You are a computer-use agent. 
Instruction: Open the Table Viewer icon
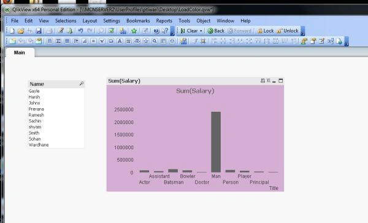coord(331,41)
